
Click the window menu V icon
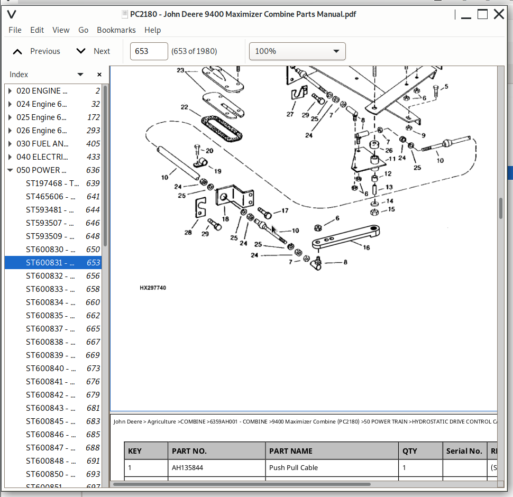[x=12, y=14]
